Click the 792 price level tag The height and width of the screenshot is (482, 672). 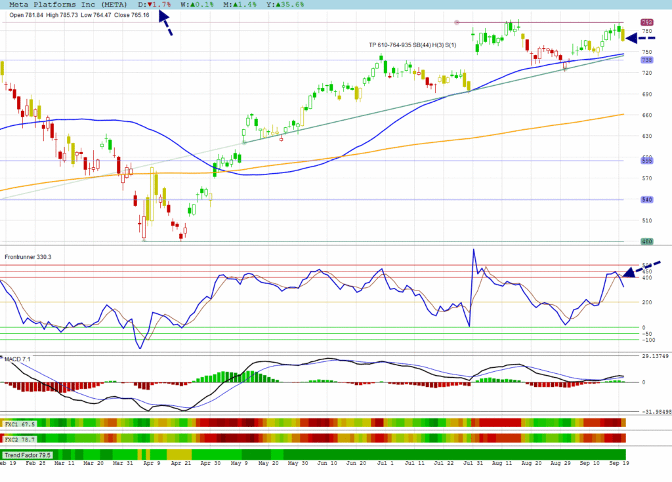tap(646, 22)
